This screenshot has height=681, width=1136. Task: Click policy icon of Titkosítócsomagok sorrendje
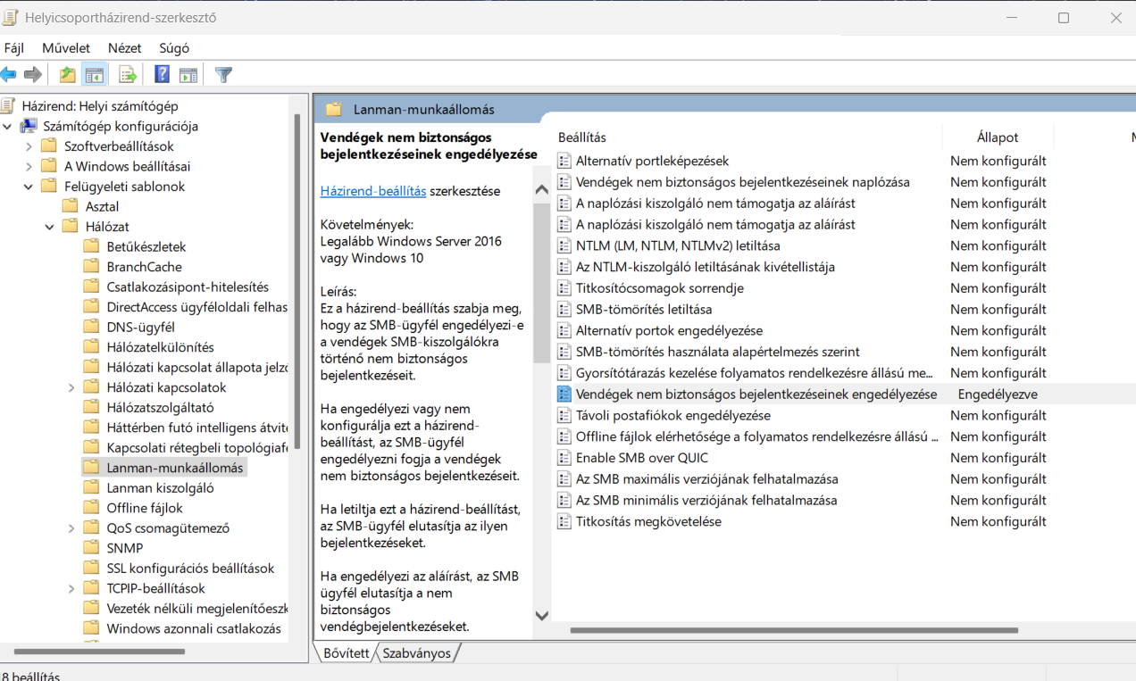click(x=564, y=288)
